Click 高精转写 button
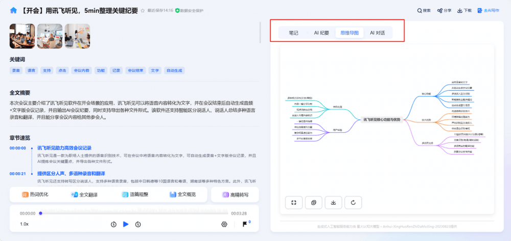The image size is (511, 241). click(235, 195)
